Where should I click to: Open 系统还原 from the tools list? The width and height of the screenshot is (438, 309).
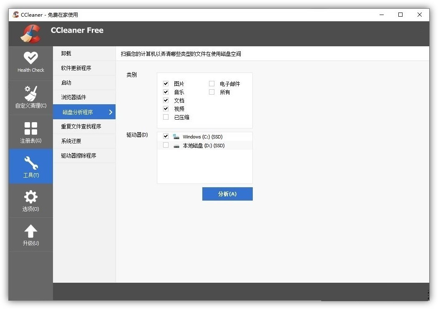[x=83, y=141]
